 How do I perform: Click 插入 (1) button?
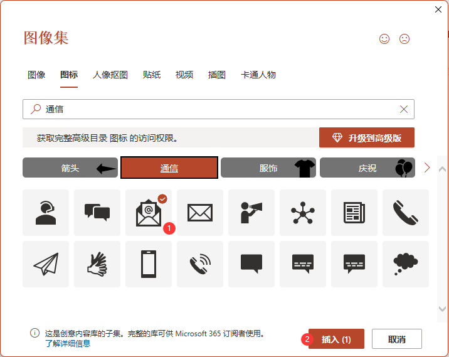click(336, 339)
